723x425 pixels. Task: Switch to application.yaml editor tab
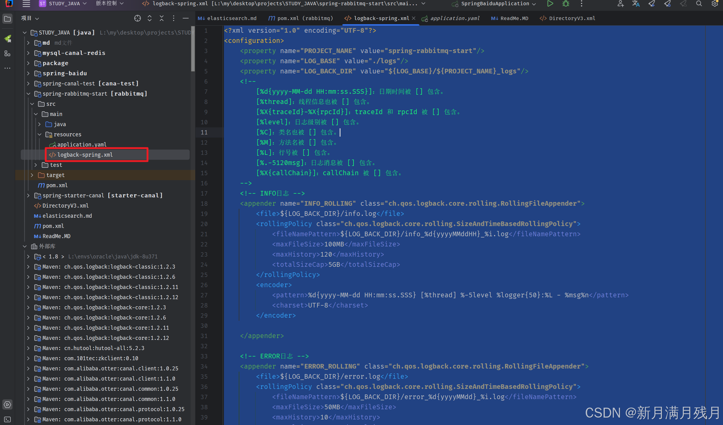click(455, 19)
